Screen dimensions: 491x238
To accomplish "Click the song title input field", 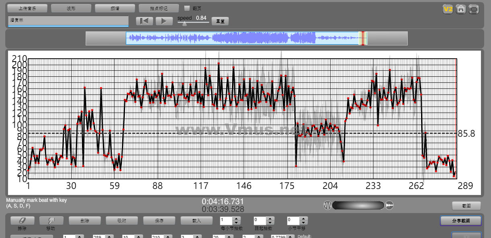I will [68, 21].
